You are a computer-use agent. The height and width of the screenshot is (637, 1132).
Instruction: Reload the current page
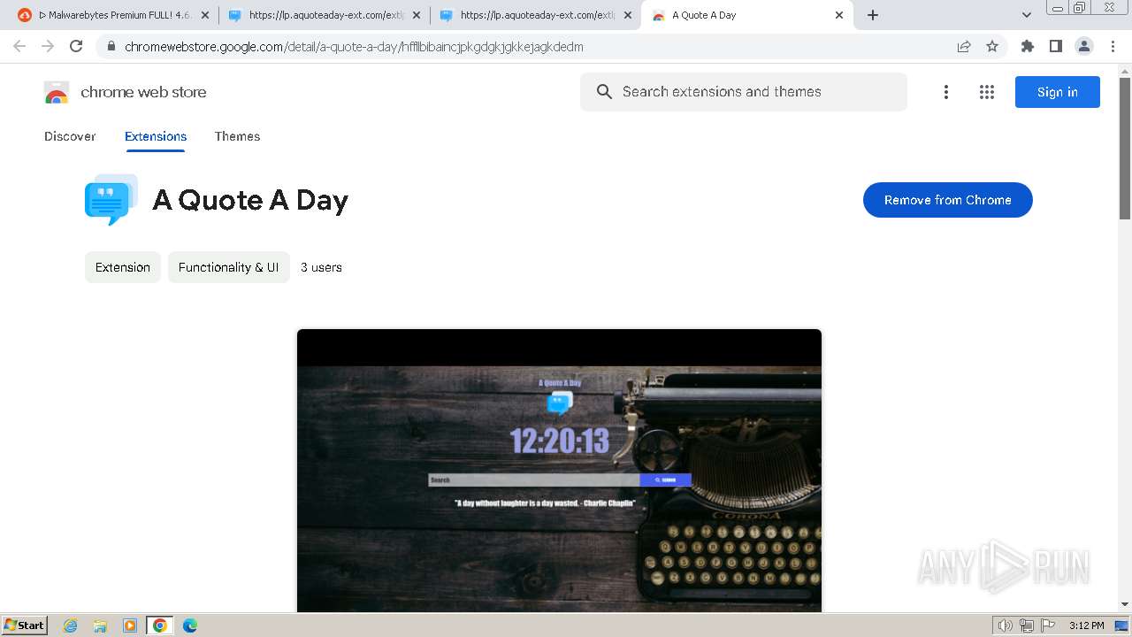click(76, 46)
